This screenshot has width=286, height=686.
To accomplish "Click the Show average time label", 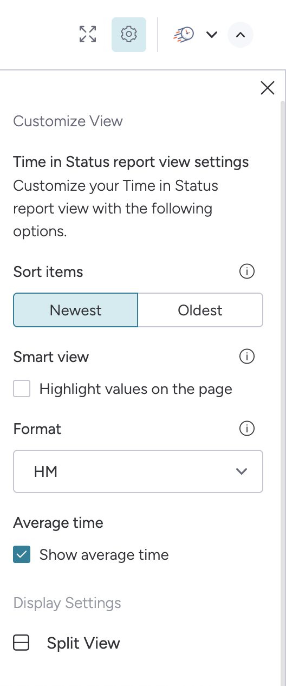I will [x=104, y=555].
